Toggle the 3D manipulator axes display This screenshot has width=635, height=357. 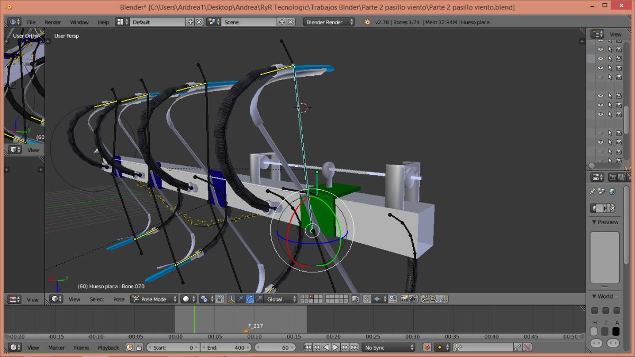click(x=231, y=299)
